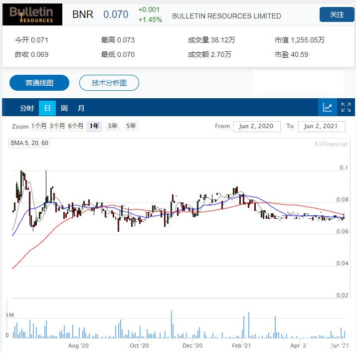This screenshot has height=353, width=356.
Task: Select the 日 daily tab
Action: pos(47,108)
